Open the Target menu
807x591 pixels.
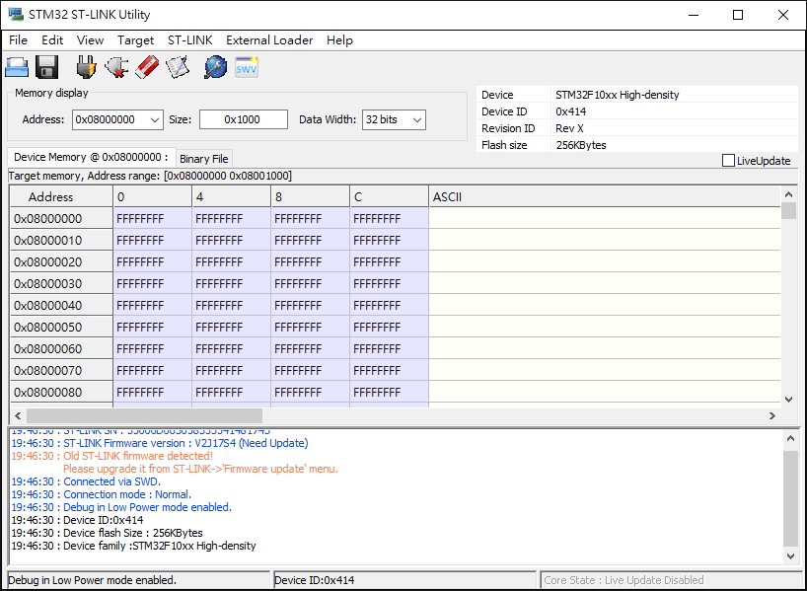135,40
